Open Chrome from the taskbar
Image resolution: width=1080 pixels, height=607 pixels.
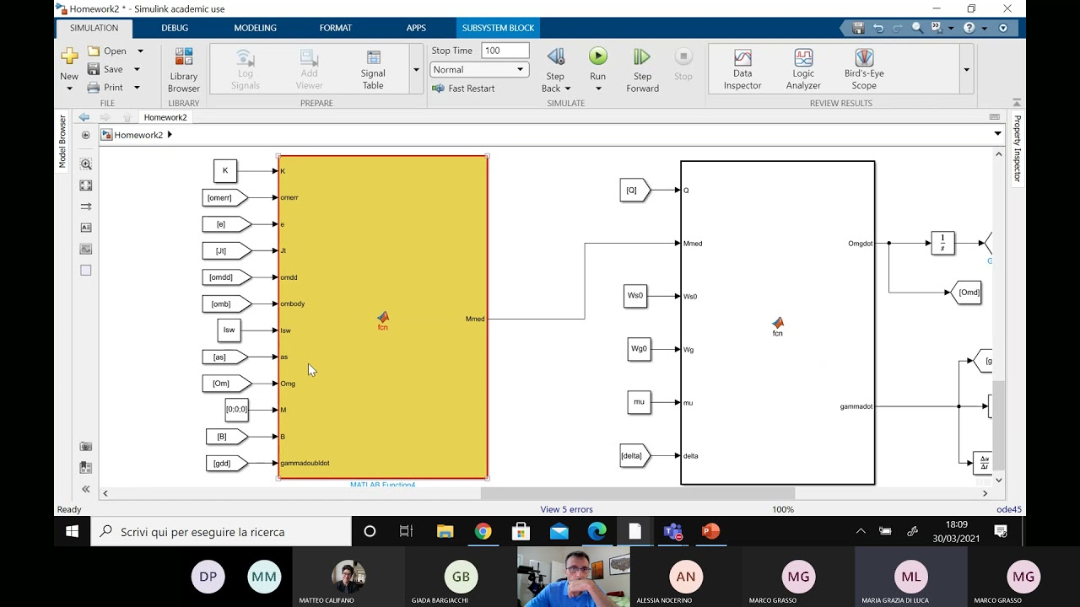coord(483,531)
